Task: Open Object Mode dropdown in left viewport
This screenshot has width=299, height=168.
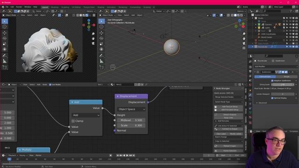Action: click(x=11, y=15)
